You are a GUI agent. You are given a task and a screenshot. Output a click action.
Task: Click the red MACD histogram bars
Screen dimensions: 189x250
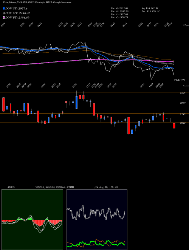[39, 223]
